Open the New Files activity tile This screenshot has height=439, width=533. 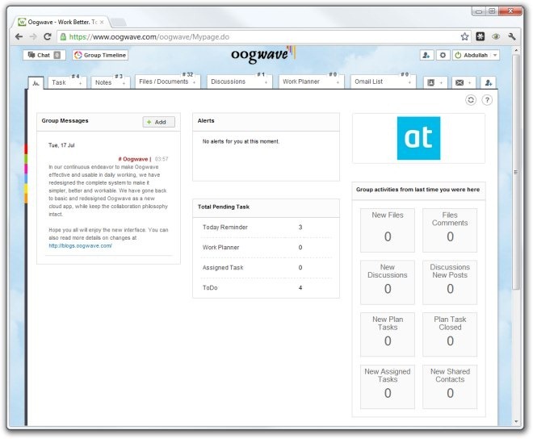(388, 230)
